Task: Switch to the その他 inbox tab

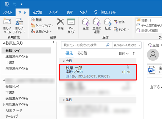Action: [x=82, y=53]
